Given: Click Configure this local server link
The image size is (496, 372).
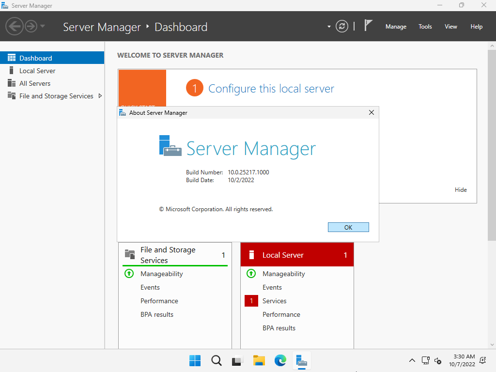Looking at the screenshot, I should point(271,89).
